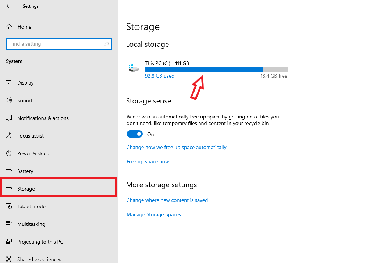
Task: Click the Tablet mode icon
Action: (9, 206)
